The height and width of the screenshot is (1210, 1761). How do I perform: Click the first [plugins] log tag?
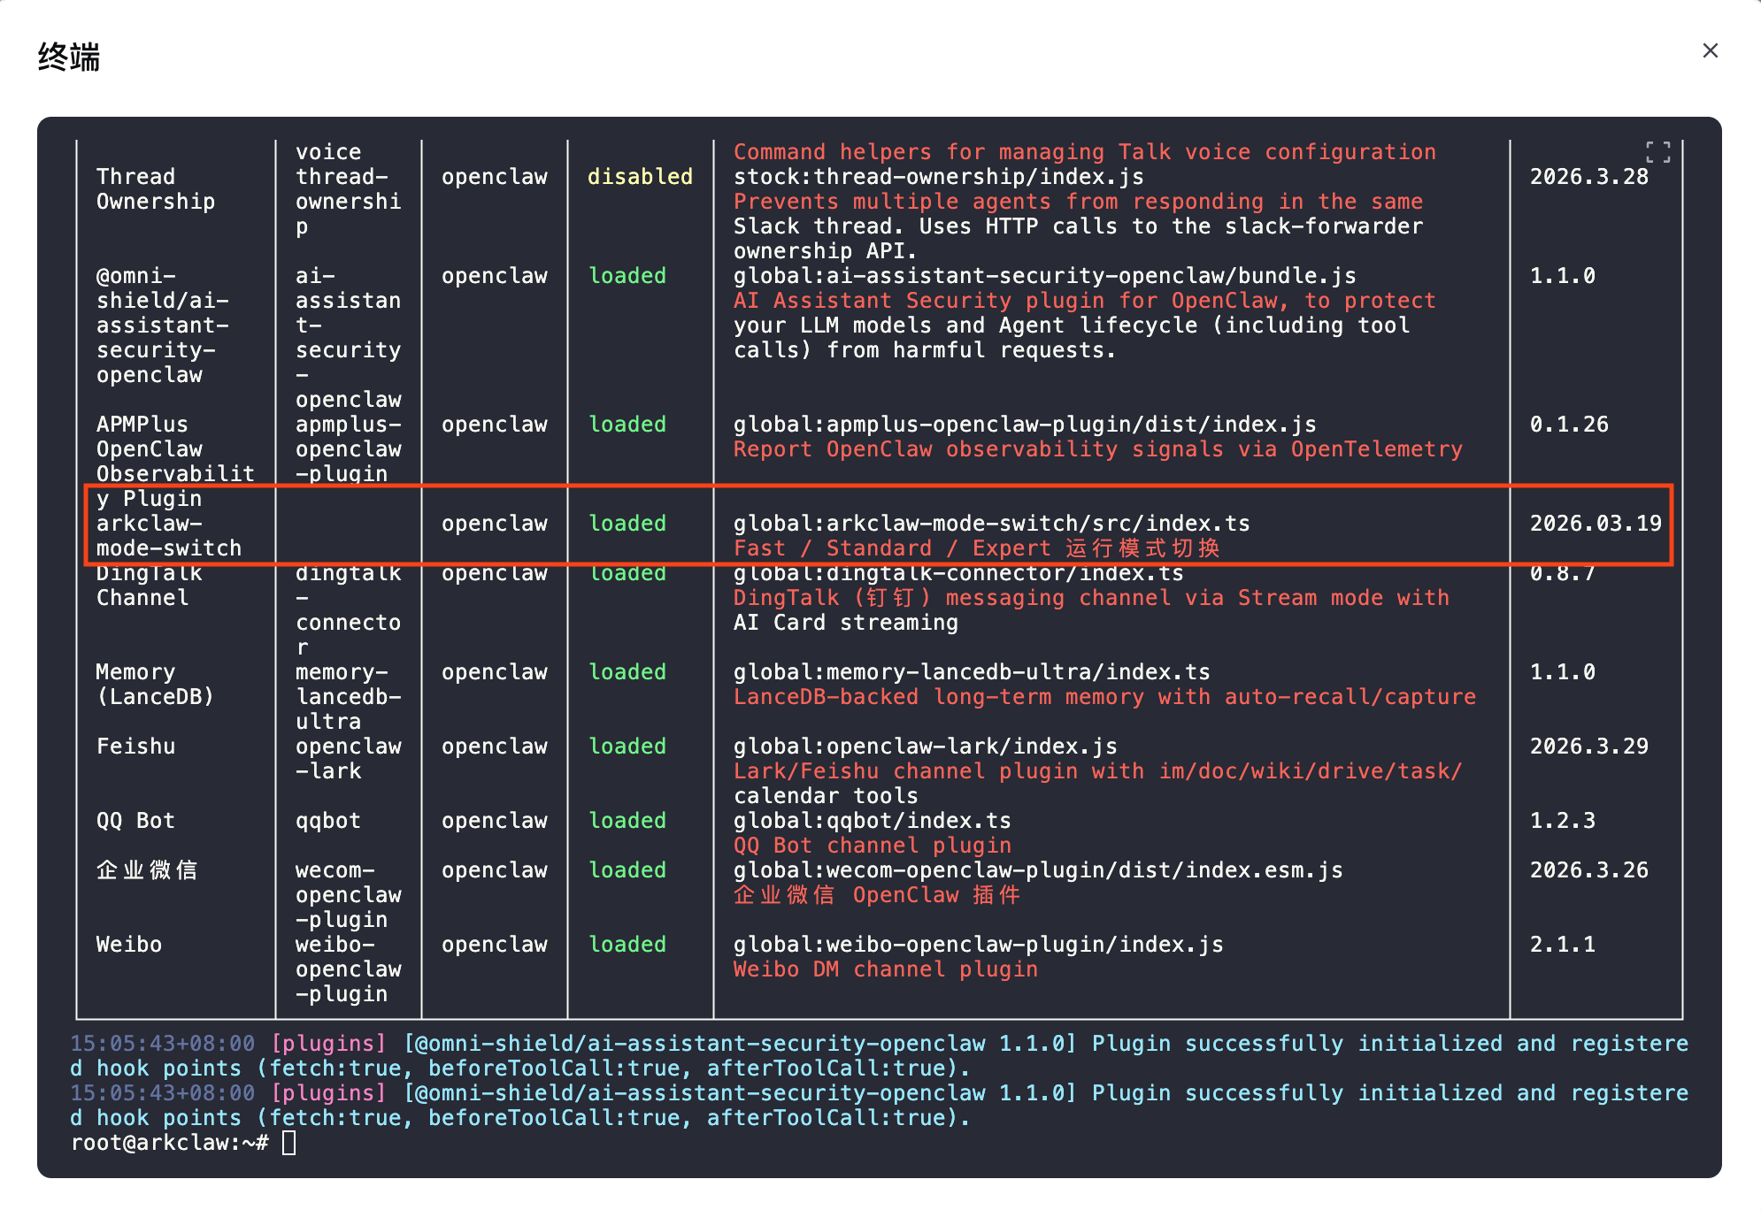pyautogui.click(x=328, y=1044)
